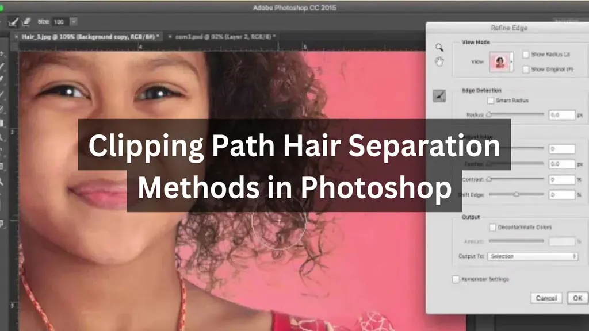This screenshot has width=589, height=331.
Task: Open the Output To Selection dropdown
Action: tap(533, 256)
